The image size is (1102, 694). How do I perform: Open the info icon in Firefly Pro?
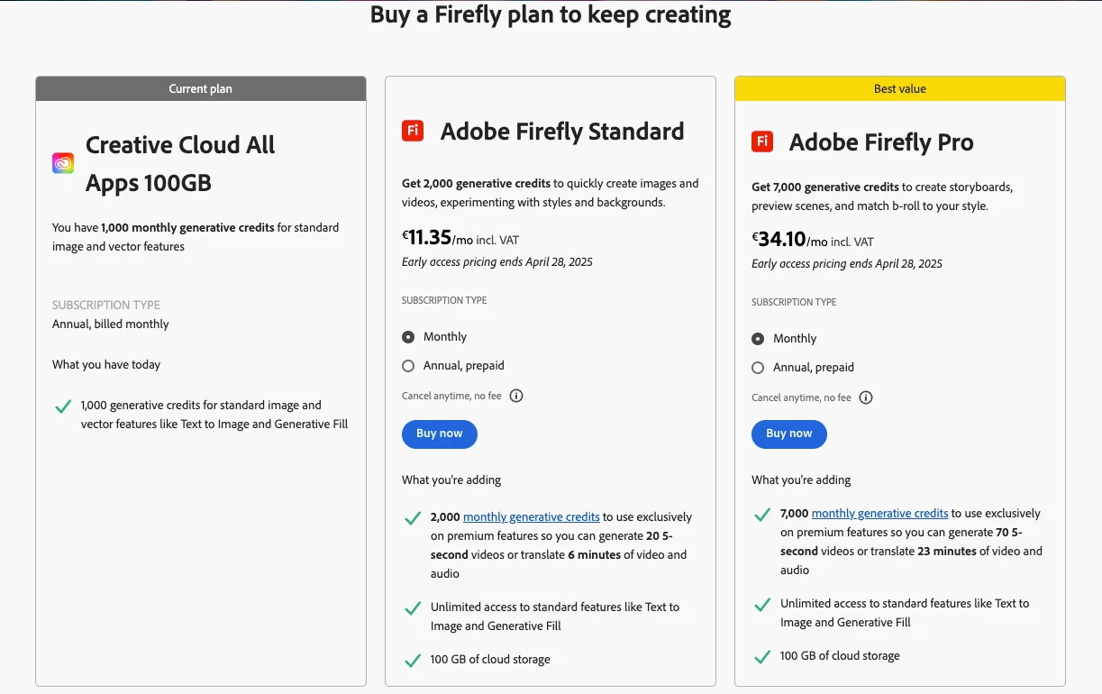pos(866,397)
